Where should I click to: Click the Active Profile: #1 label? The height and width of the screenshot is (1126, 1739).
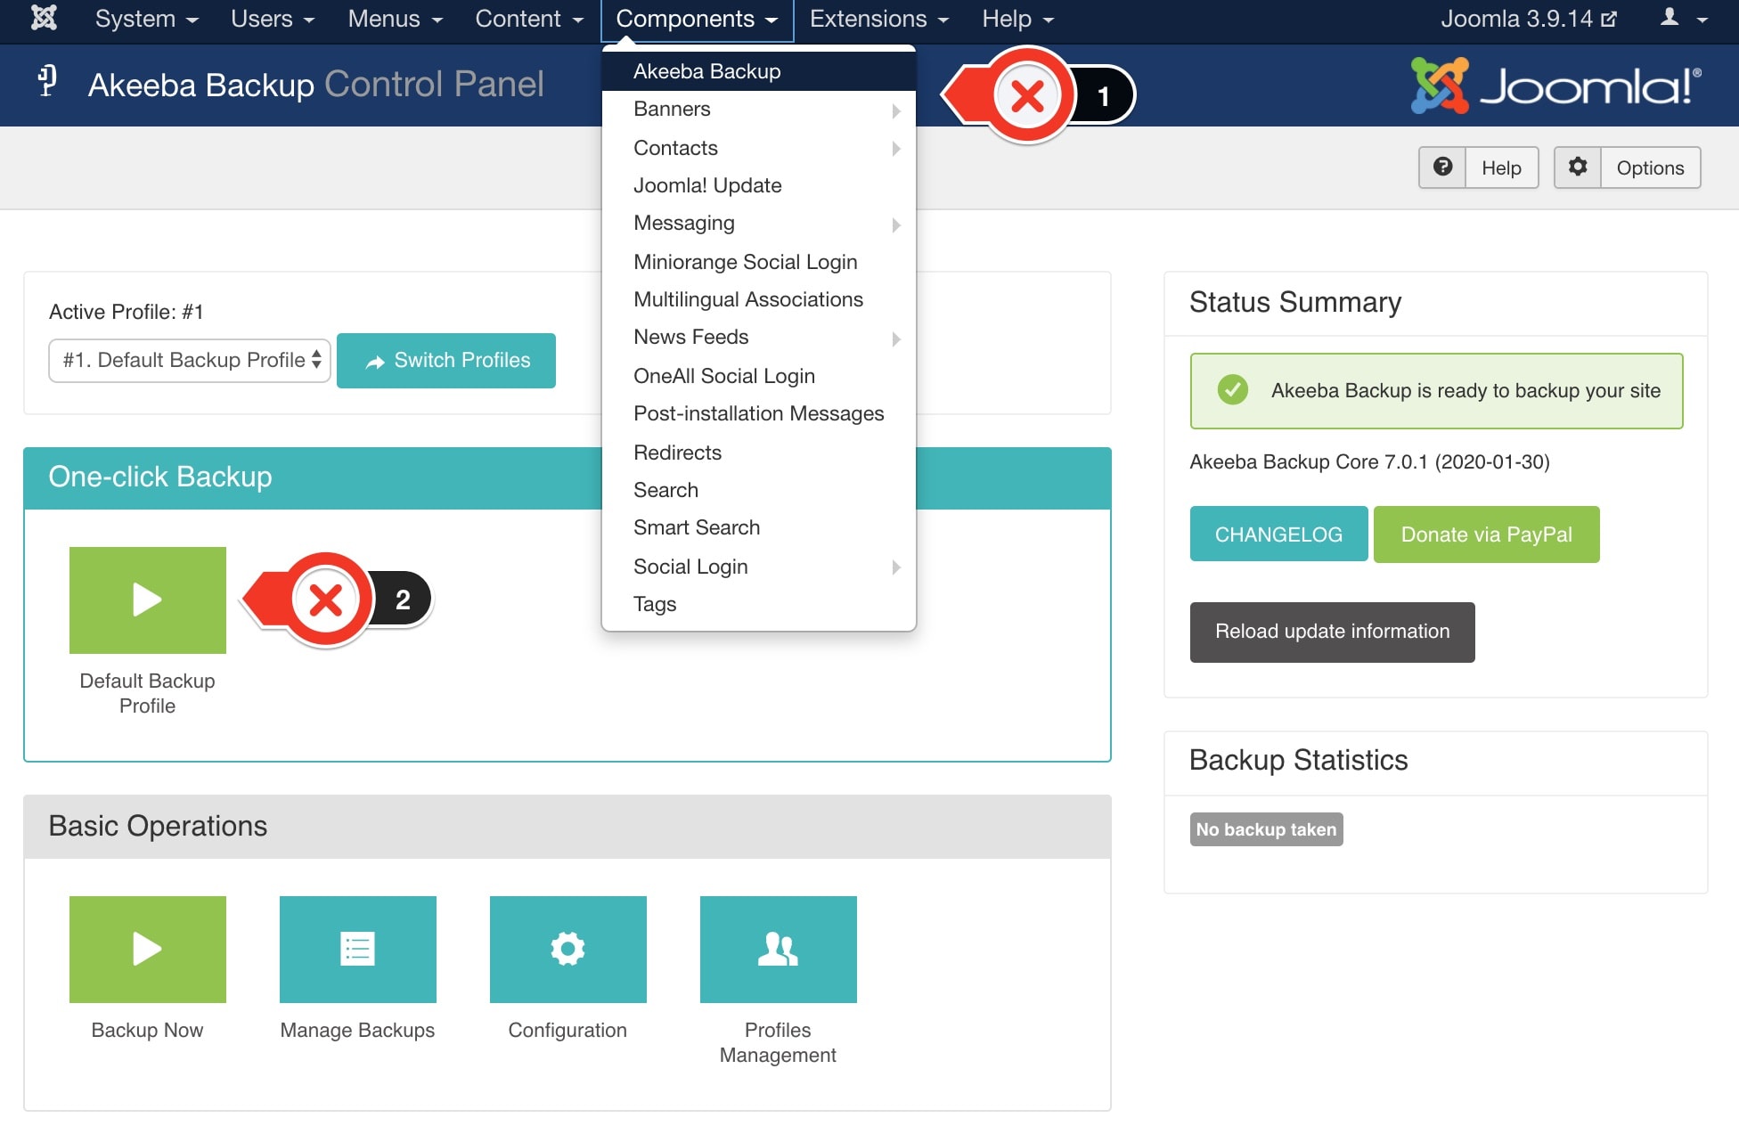126,312
